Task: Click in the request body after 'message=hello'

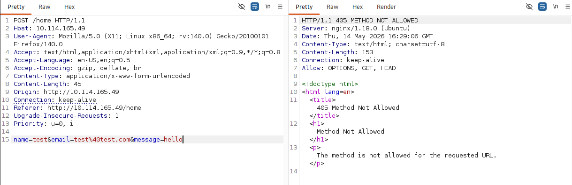Action: point(183,140)
